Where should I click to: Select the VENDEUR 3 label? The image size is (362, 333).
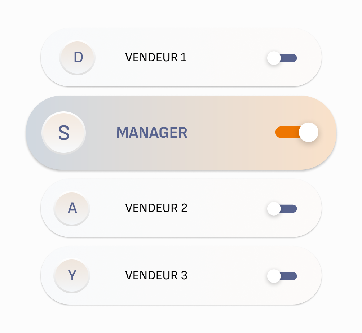click(x=156, y=275)
